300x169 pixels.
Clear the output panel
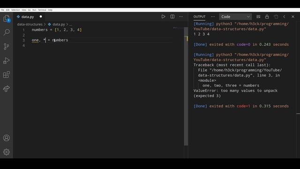258,17
